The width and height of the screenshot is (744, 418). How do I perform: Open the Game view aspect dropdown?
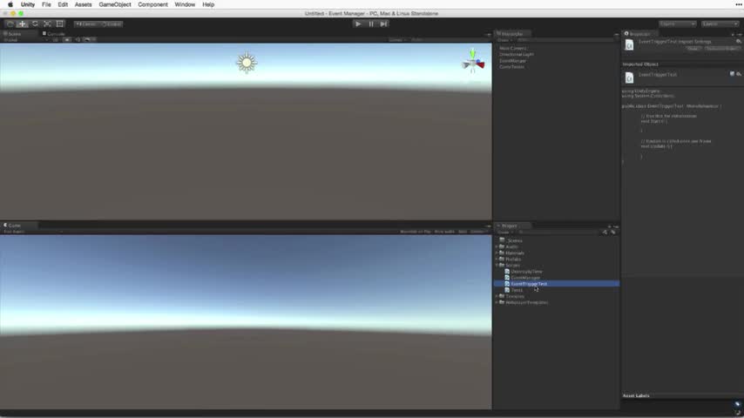point(33,232)
